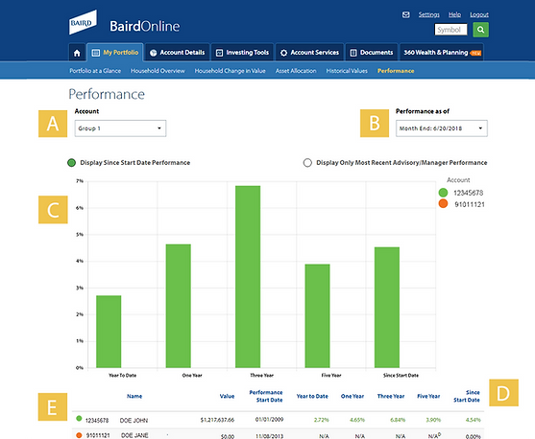Go to Asset Allocation
535x439 pixels.
296,71
